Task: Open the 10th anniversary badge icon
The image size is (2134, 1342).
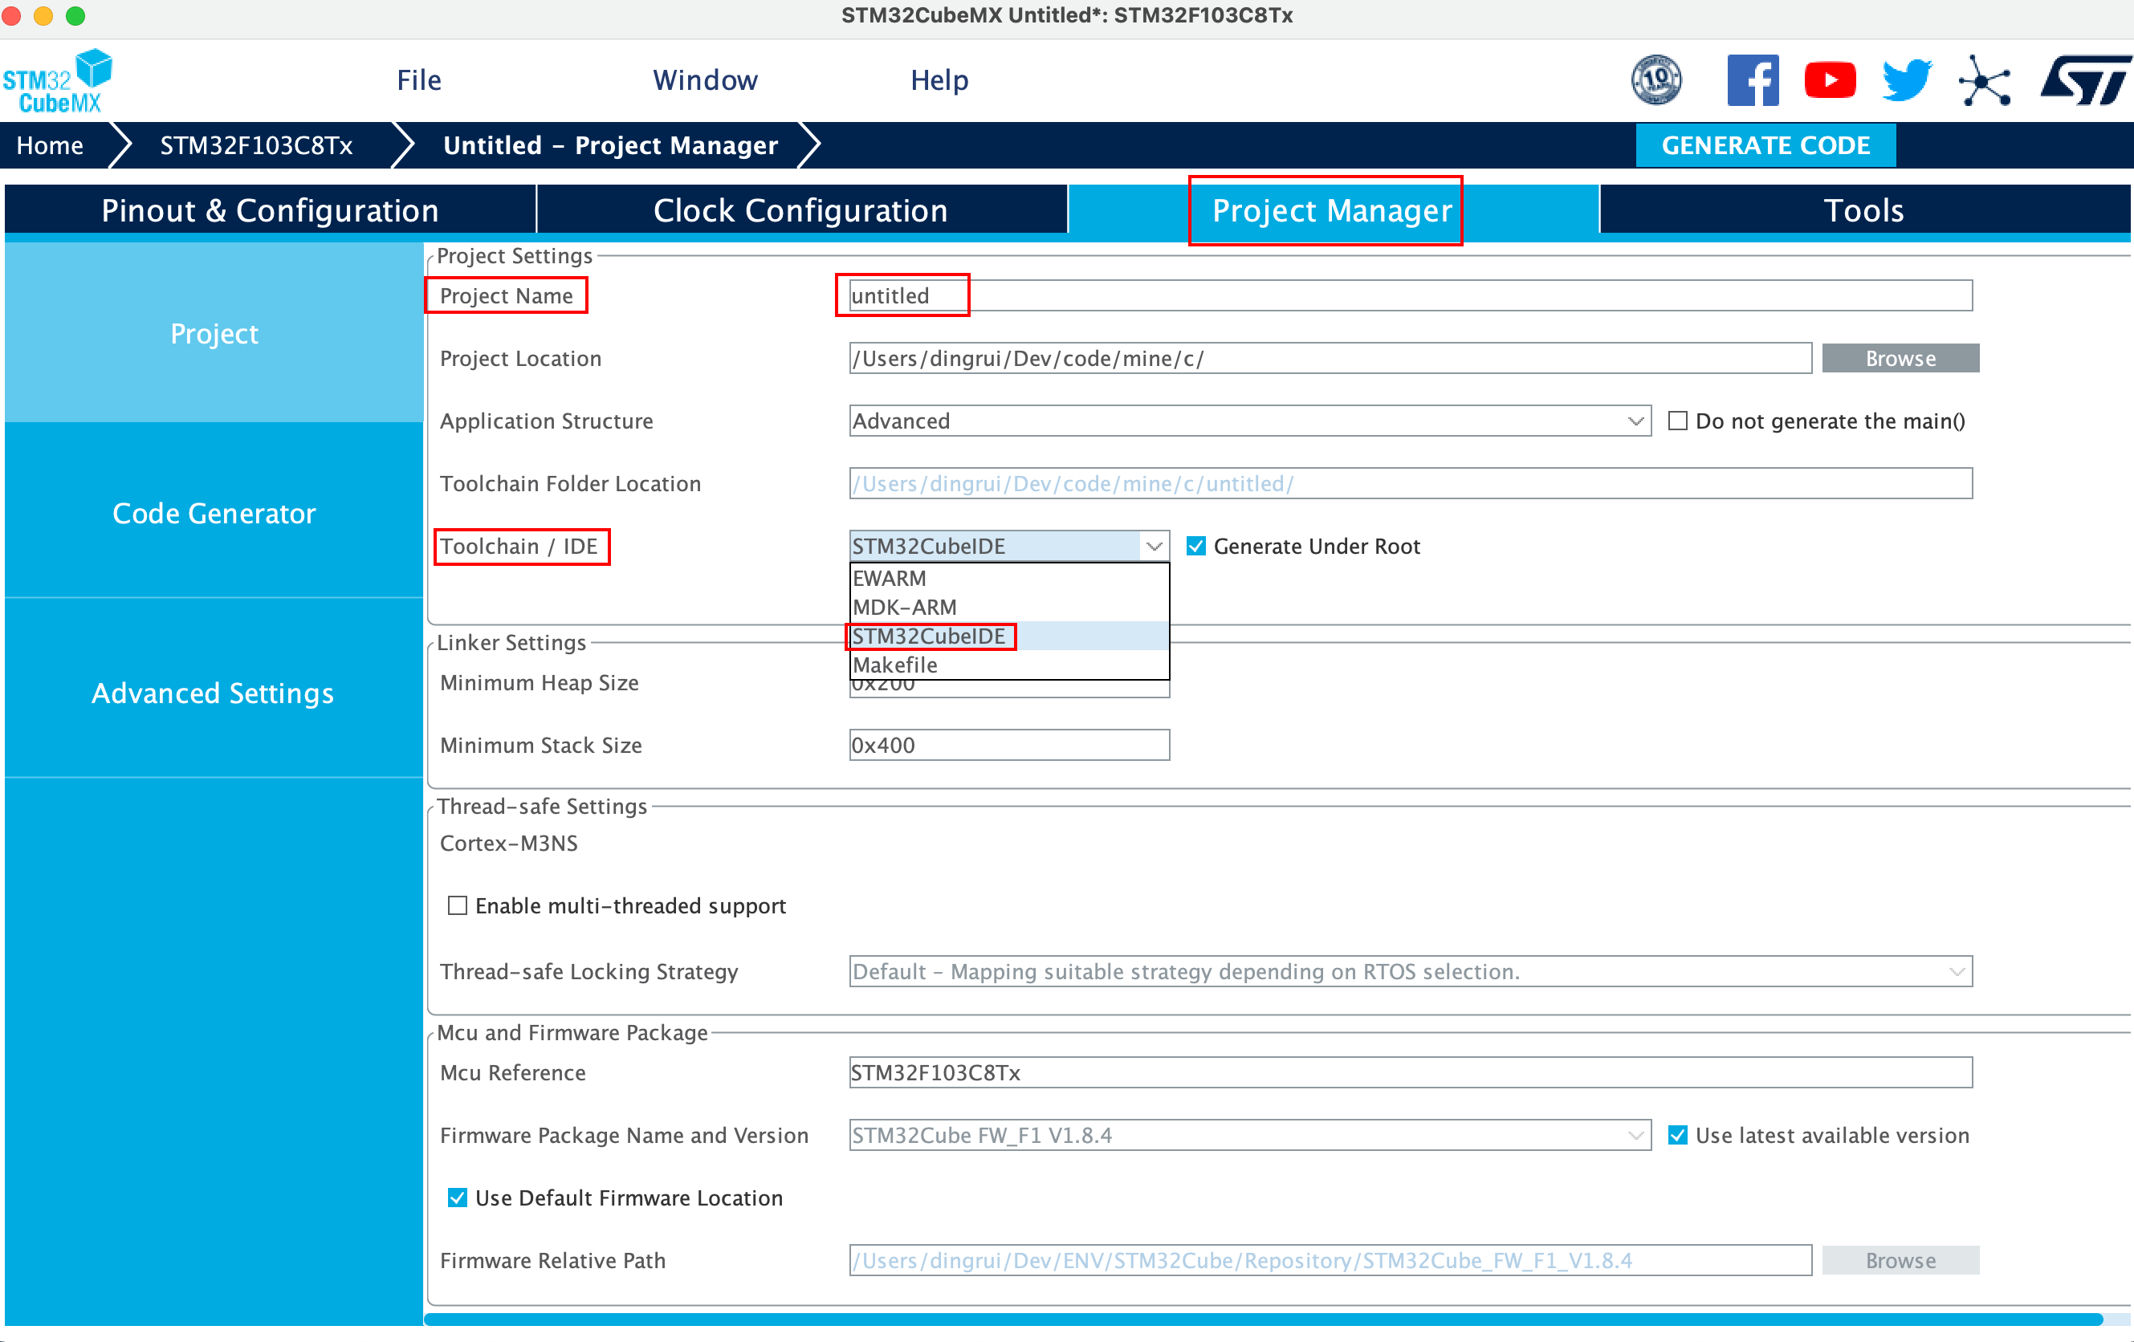Action: [1655, 80]
